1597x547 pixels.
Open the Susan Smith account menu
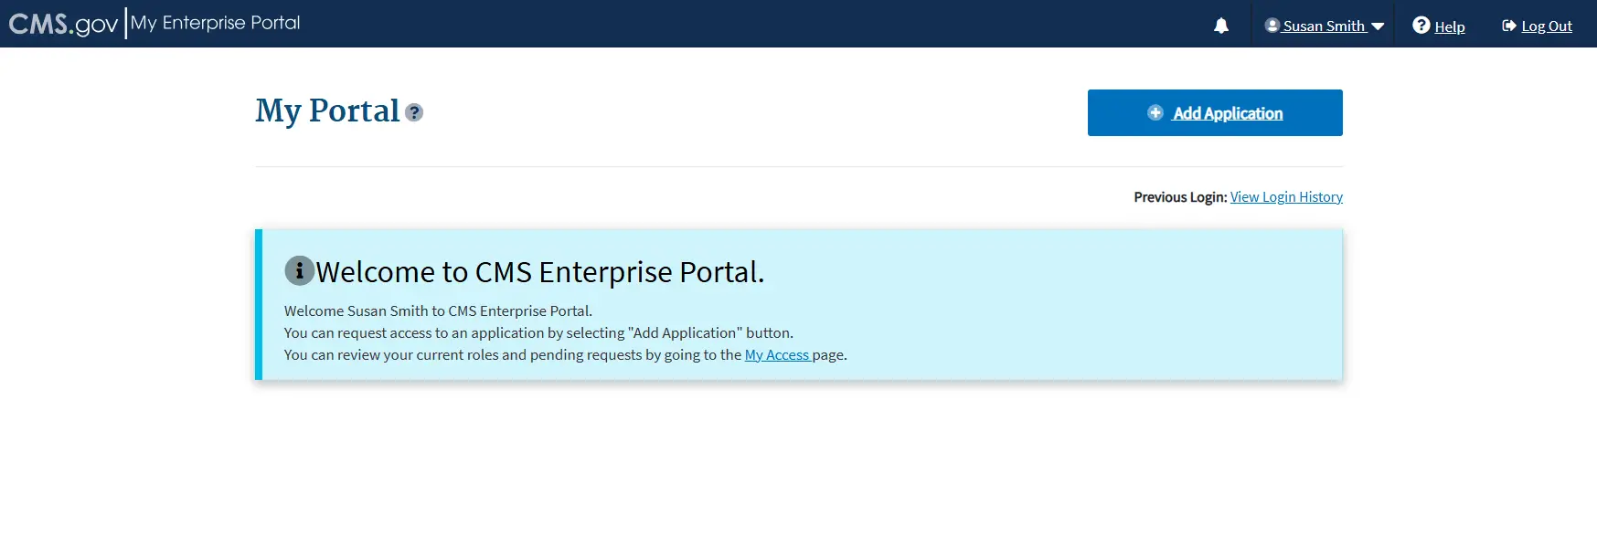click(x=1325, y=26)
